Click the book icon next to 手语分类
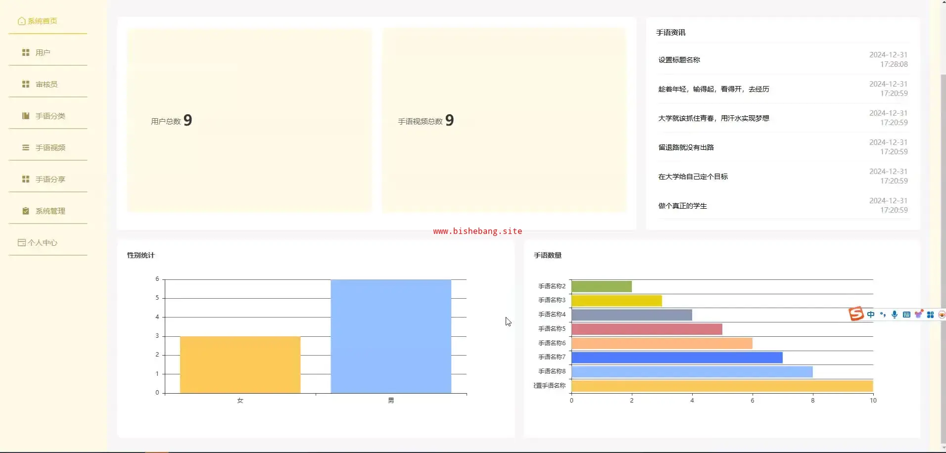 click(x=26, y=116)
